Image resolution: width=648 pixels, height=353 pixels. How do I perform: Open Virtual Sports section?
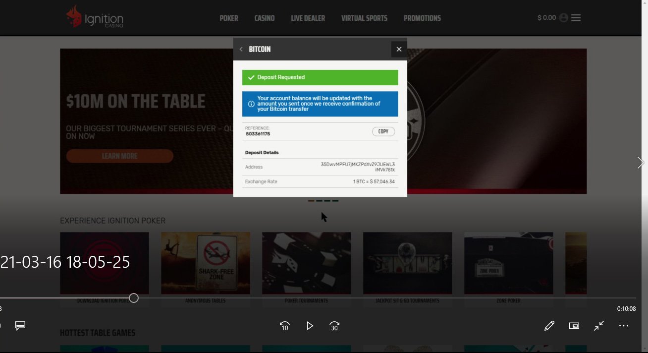pos(364,18)
